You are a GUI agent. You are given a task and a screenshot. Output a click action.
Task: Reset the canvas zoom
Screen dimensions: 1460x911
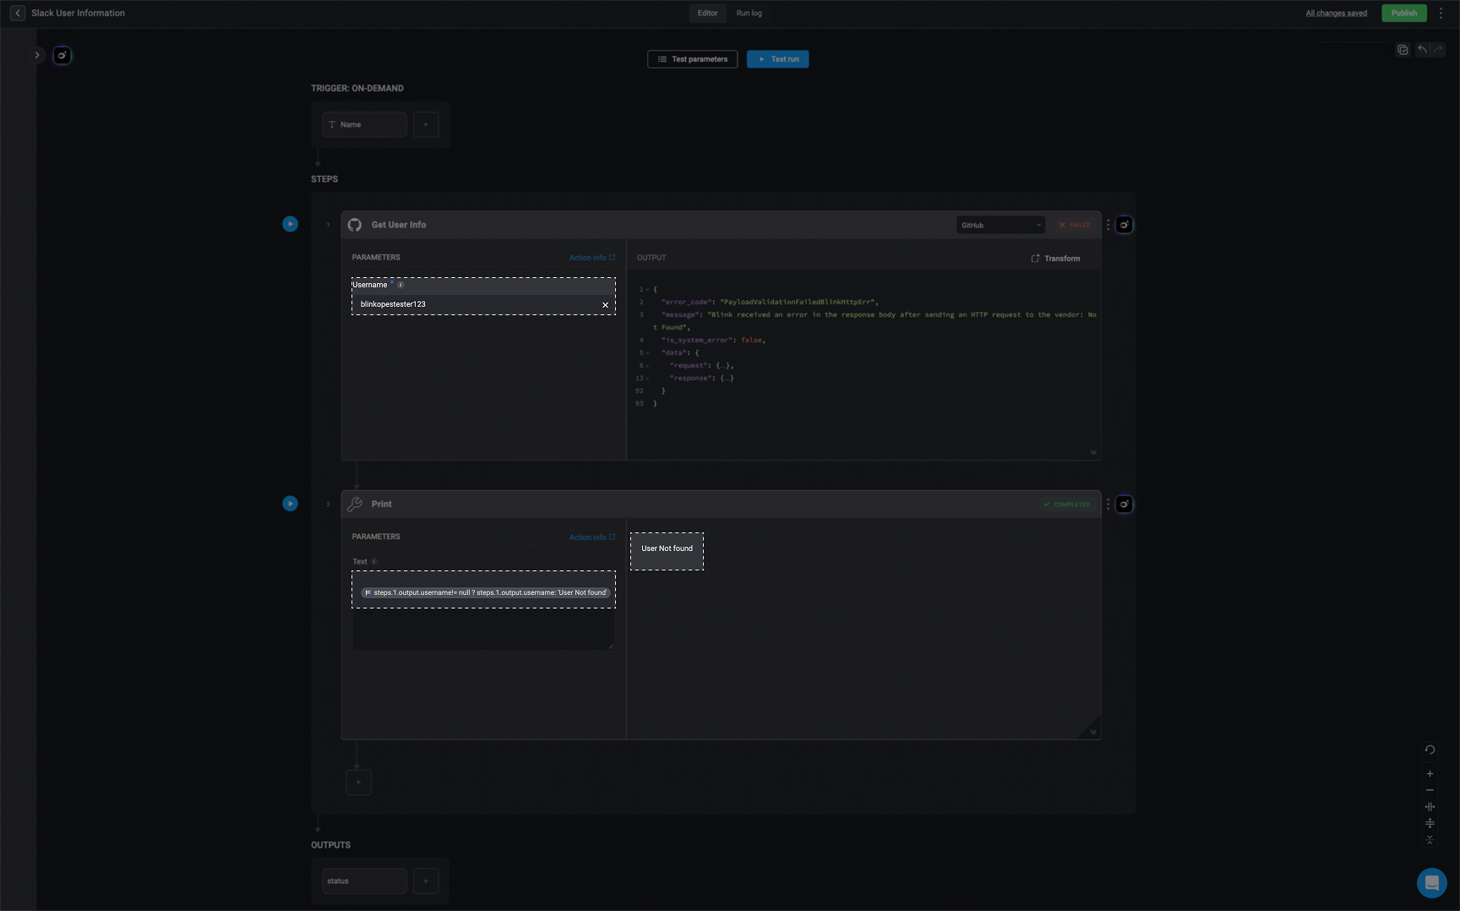tap(1430, 750)
